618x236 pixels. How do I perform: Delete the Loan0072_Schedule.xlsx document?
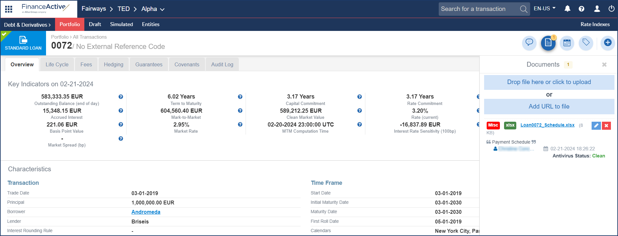click(606, 126)
